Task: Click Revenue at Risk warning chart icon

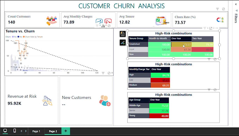Action: [47, 101]
